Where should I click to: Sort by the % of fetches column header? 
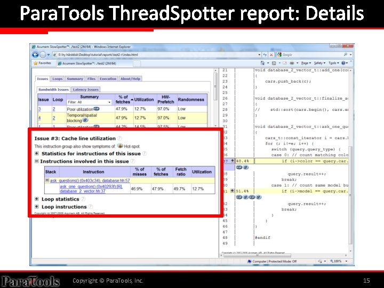pyautogui.click(x=124, y=99)
